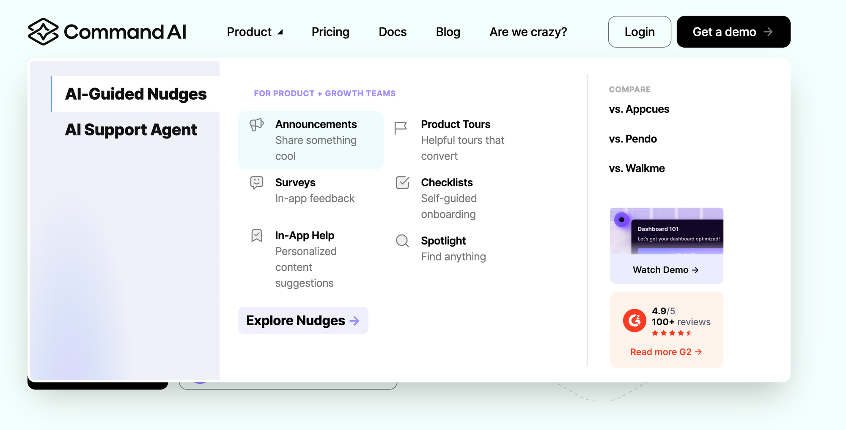Screen dimensions: 846x430
Task: Collapse the Product dropdown arrow
Action: (x=280, y=32)
